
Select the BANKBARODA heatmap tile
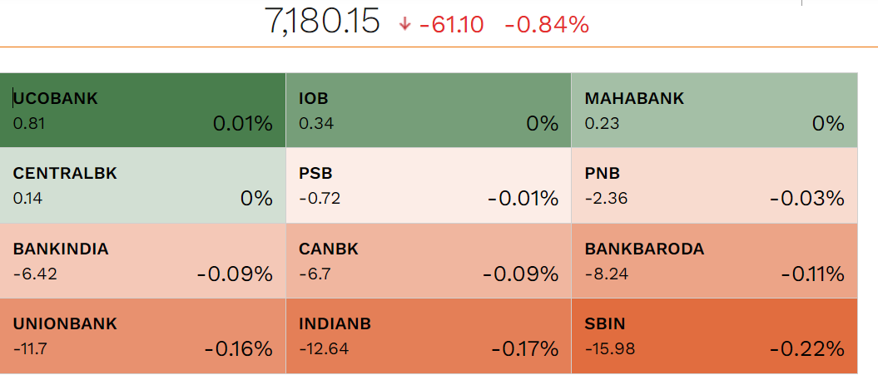(713, 260)
